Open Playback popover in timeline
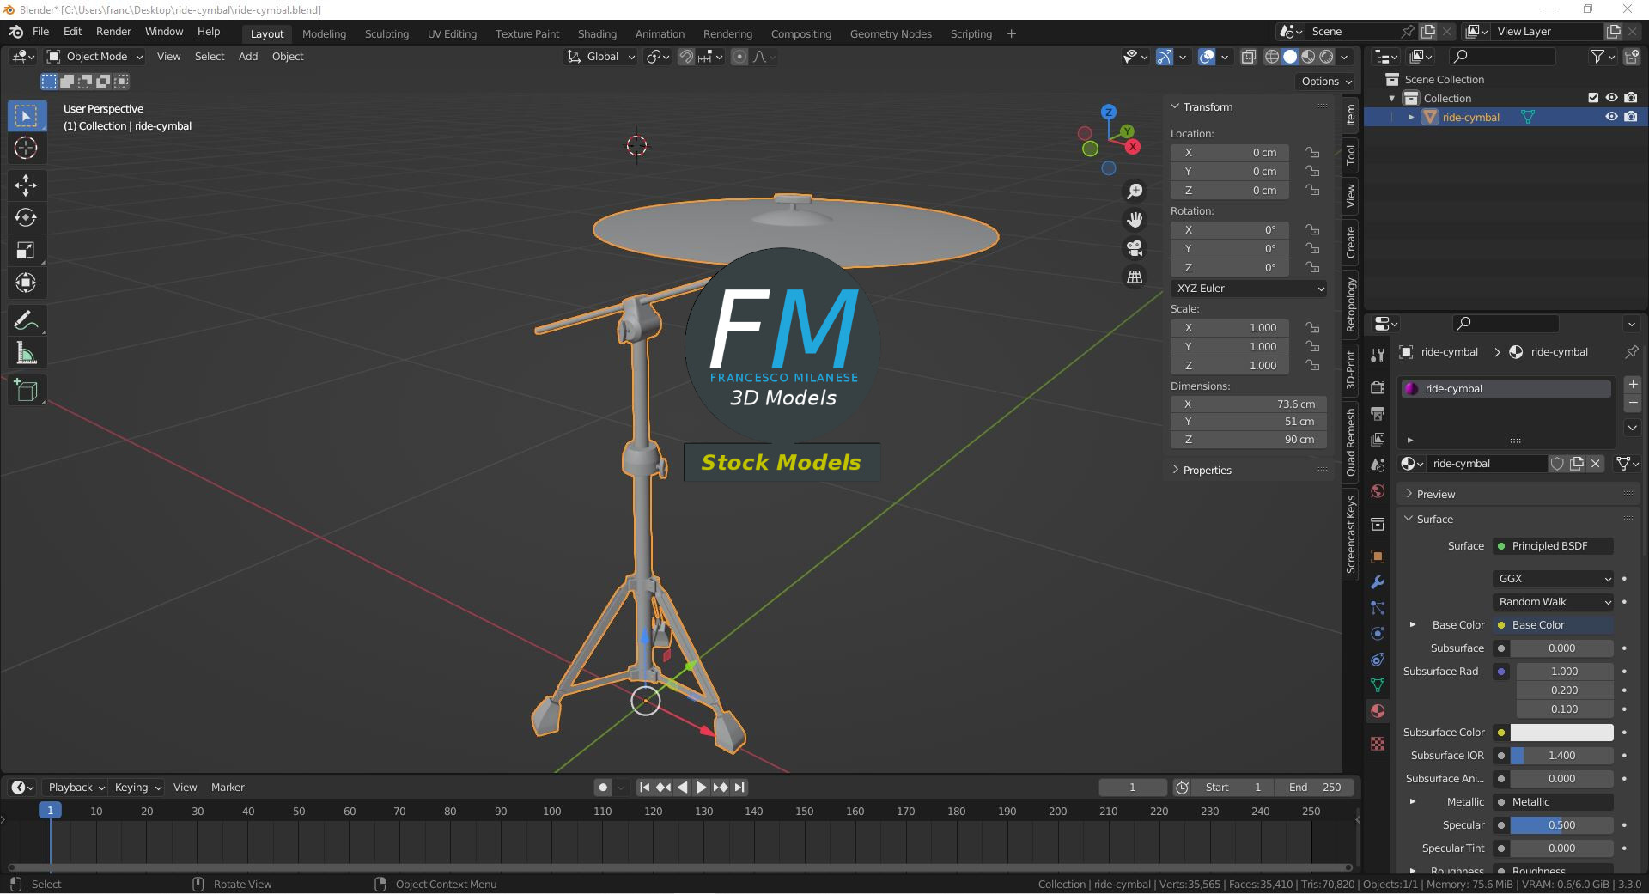 click(76, 788)
